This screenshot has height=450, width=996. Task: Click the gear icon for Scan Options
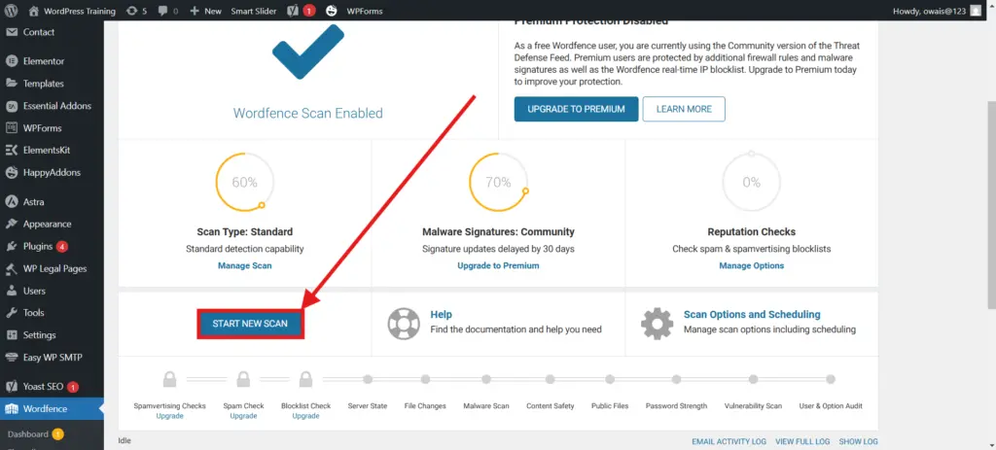(x=657, y=324)
